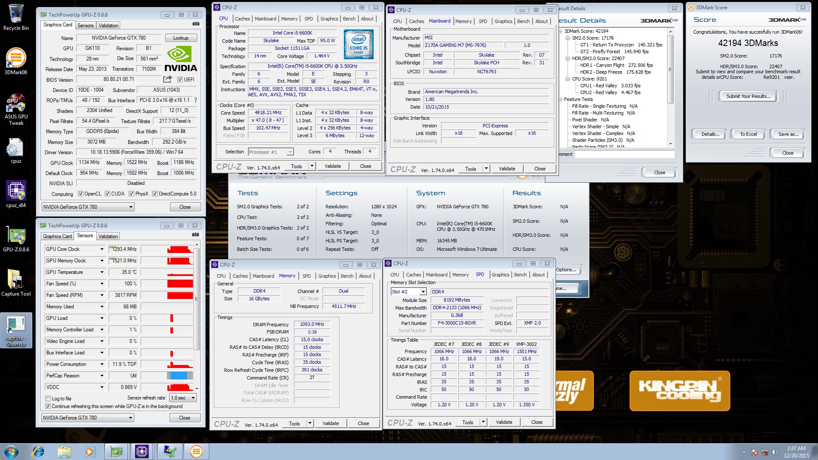Viewport: 818px width, 460px height.
Task: Click the Intel Core i5 logo in CPU-Z
Action: [x=358, y=44]
